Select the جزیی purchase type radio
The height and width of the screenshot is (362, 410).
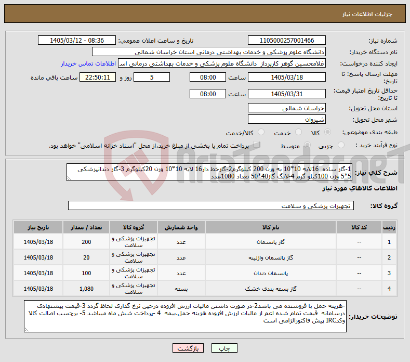pyautogui.click(x=341, y=145)
